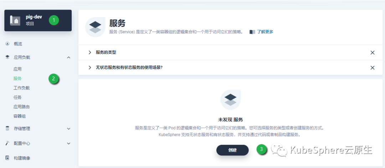This screenshot has width=385, height=168.
Task: Close the 无状态服务和有状态服务 tip row
Action: [x=372, y=67]
